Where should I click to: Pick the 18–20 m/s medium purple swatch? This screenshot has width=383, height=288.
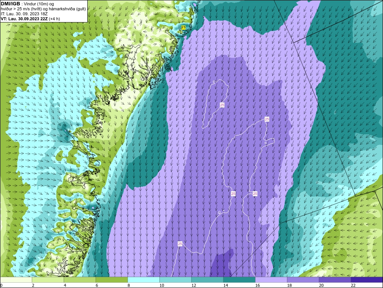(x=303, y=280)
